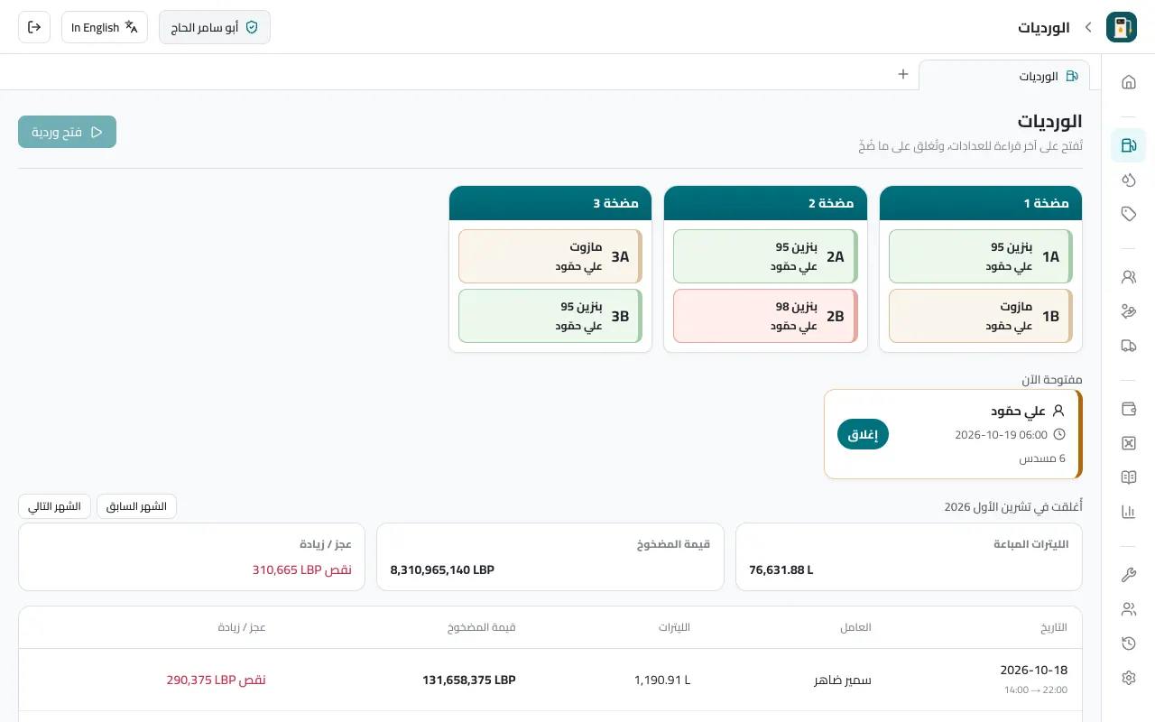Viewport: 1155px width, 722px height.
Task: Add a new tab with plus icon
Action: (903, 74)
